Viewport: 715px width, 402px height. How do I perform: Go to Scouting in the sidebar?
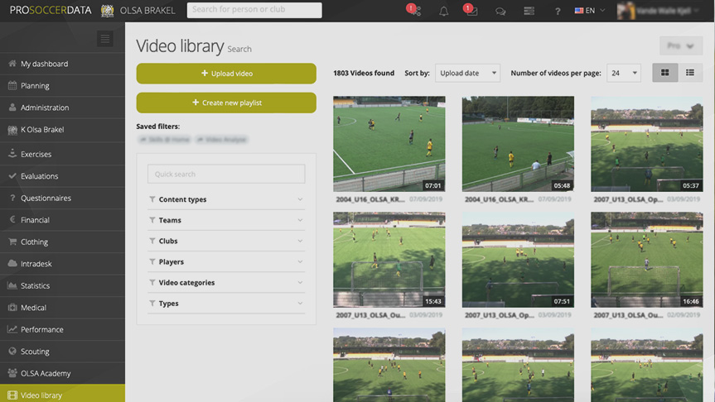(35, 352)
